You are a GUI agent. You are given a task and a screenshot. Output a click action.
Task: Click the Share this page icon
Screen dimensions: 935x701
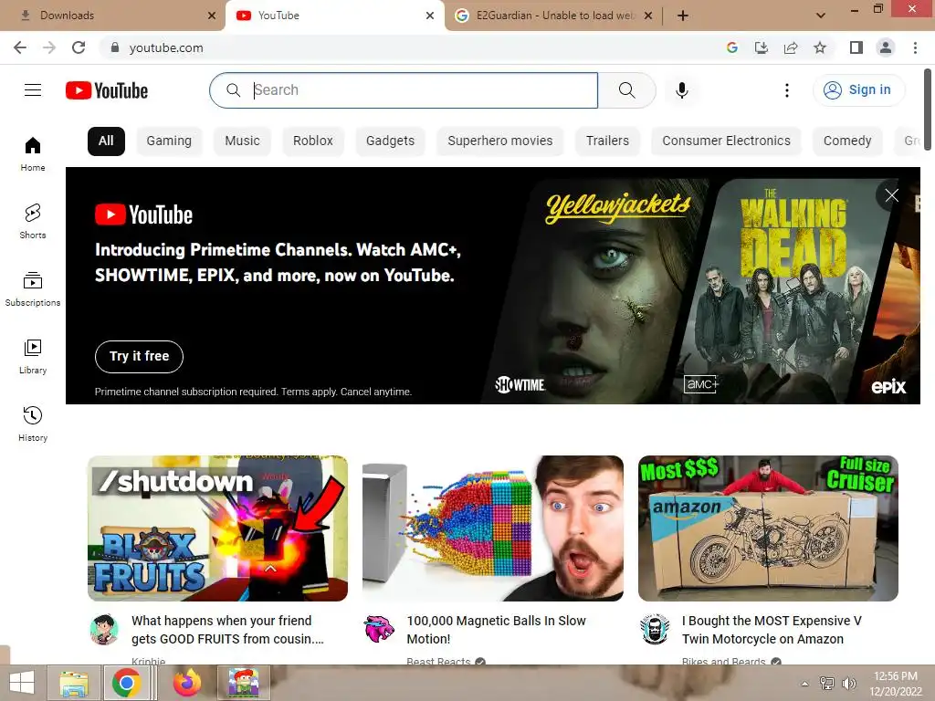pos(791,47)
